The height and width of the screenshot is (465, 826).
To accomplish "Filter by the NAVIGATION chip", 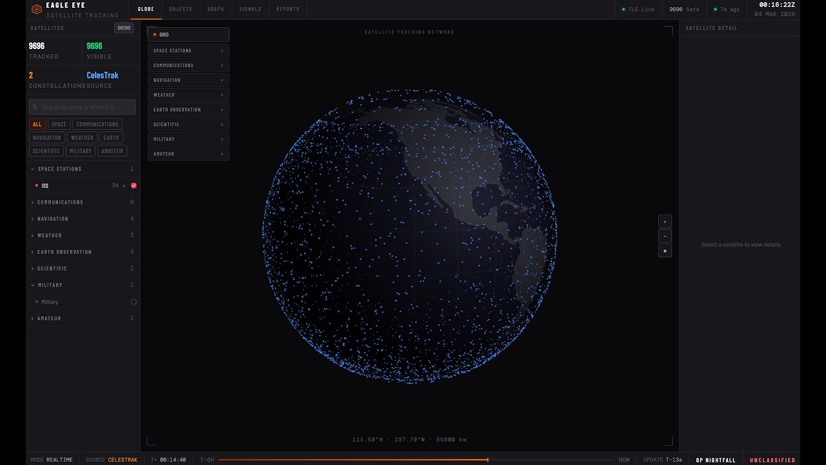I will 46,138.
